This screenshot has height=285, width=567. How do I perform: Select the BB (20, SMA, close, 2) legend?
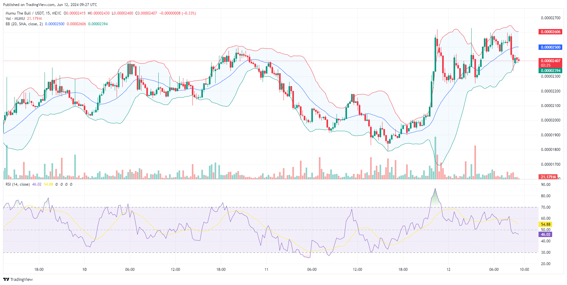pos(24,24)
